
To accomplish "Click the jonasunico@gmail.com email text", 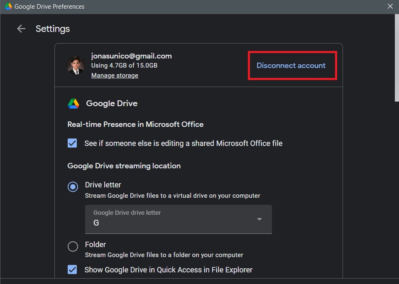I will click(x=132, y=56).
